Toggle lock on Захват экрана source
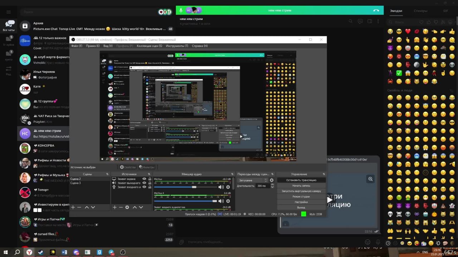The height and width of the screenshot is (257, 458). (149, 179)
